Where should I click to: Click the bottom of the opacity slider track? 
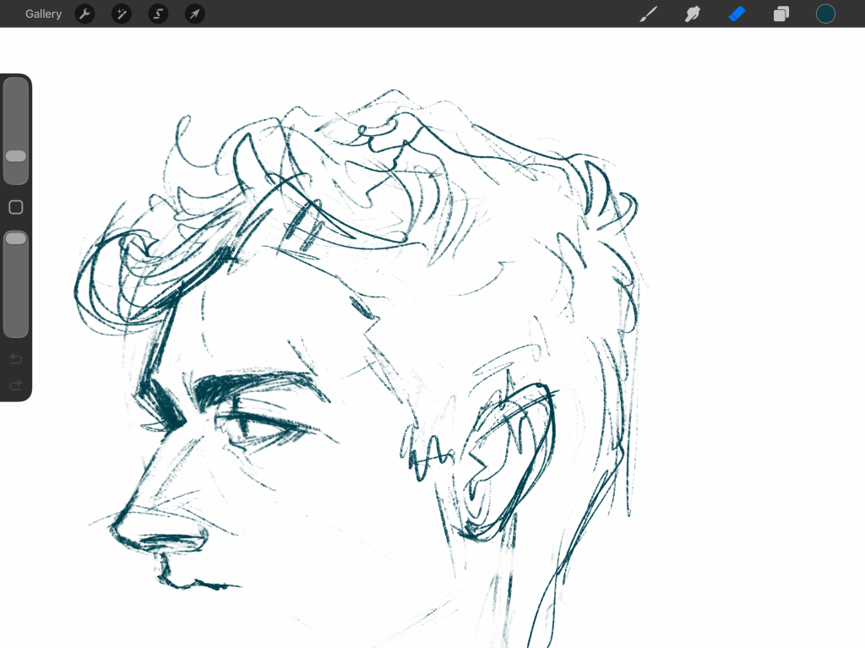click(16, 329)
